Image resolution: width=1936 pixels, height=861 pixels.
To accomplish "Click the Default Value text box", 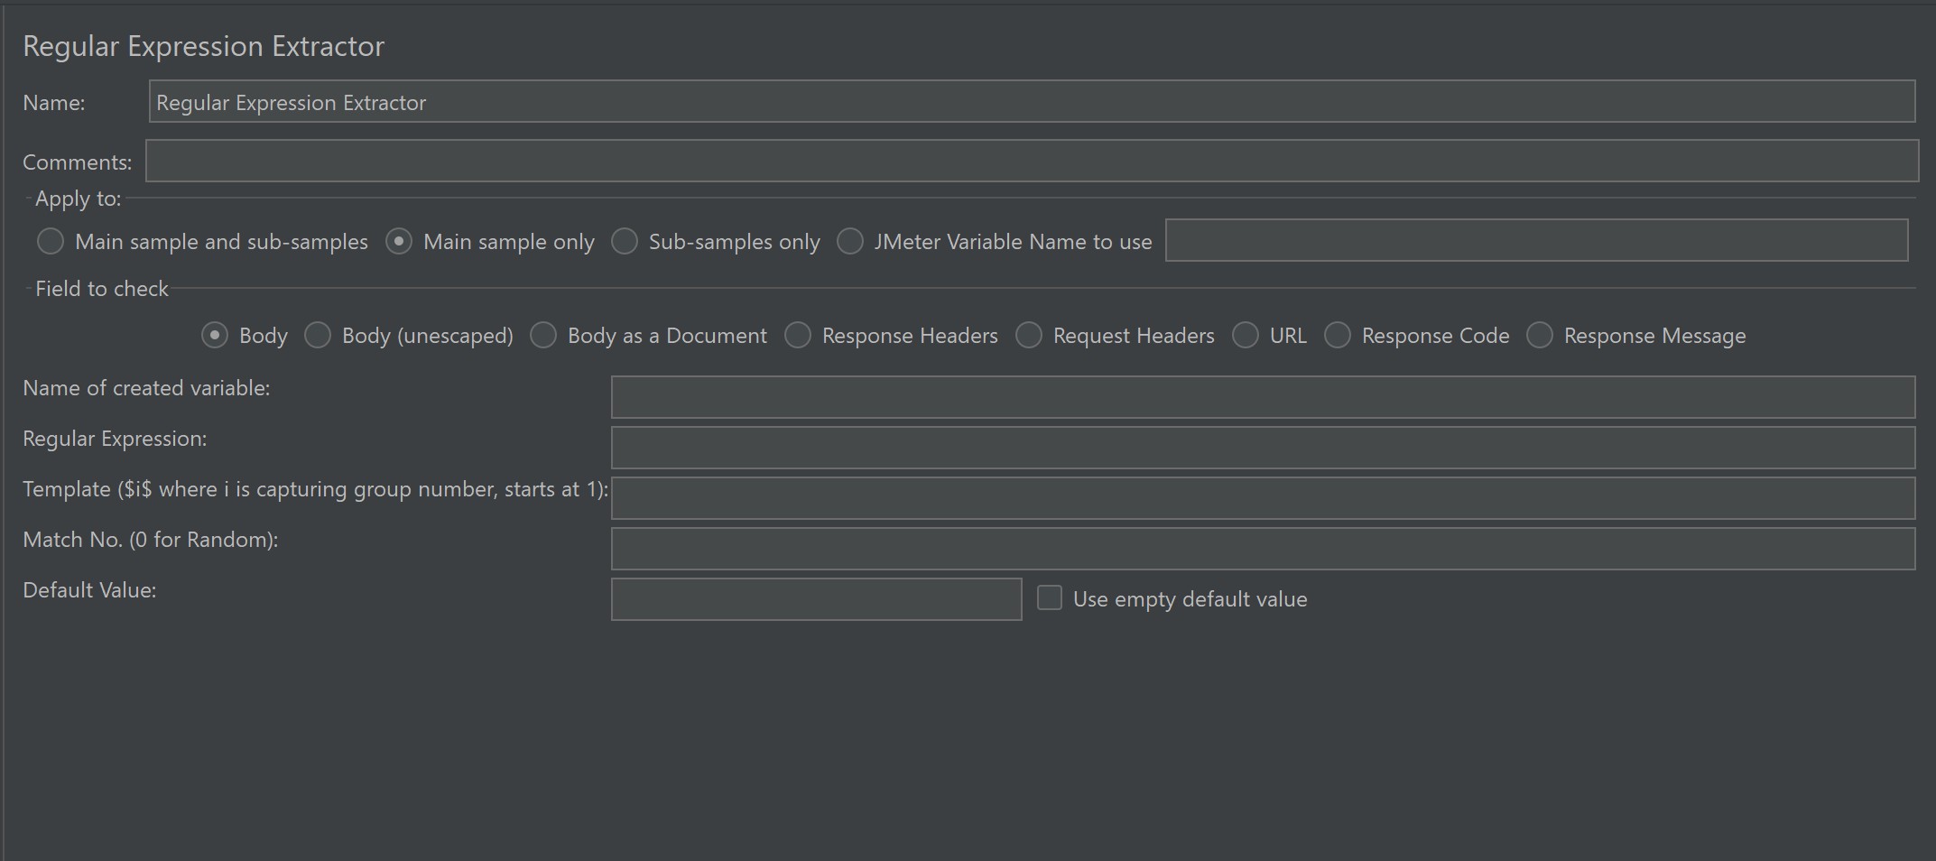I will click(816, 599).
